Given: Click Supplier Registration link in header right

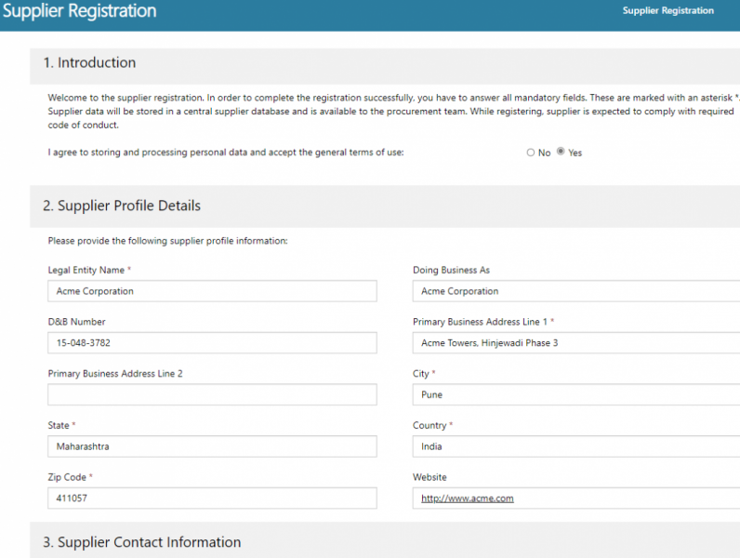Looking at the screenshot, I should tap(667, 10).
